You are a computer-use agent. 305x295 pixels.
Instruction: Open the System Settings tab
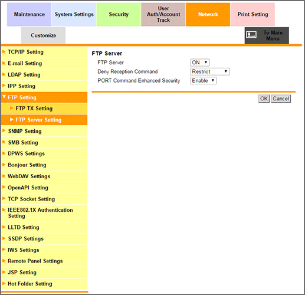tap(74, 14)
